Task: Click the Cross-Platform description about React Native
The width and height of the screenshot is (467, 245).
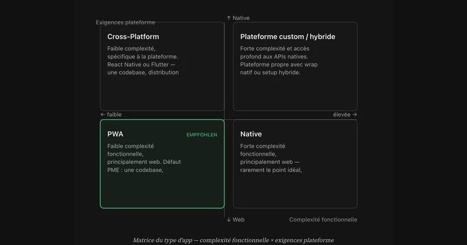Action: tap(143, 61)
